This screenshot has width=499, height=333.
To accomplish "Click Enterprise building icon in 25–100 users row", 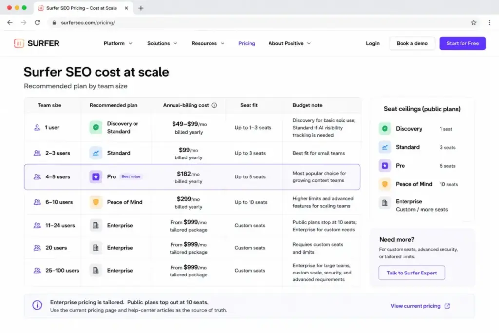I will (x=96, y=270).
